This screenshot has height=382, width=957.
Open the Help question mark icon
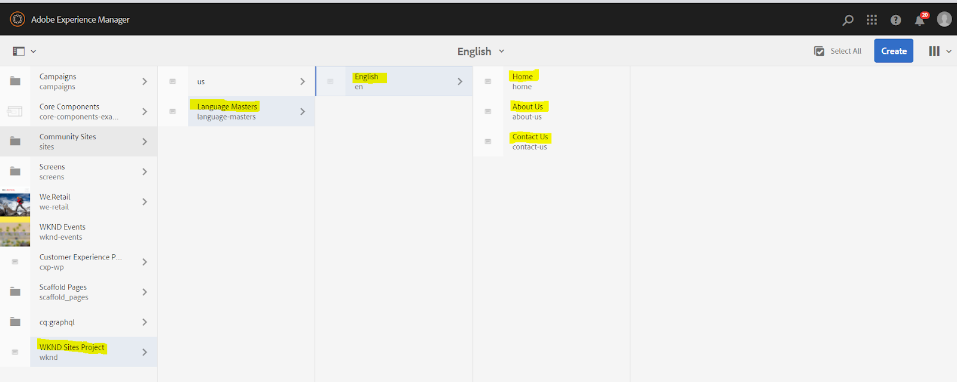click(x=895, y=20)
